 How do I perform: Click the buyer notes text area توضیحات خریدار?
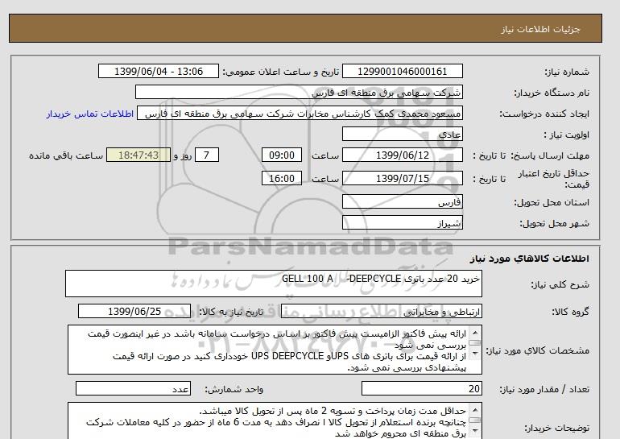275,420
